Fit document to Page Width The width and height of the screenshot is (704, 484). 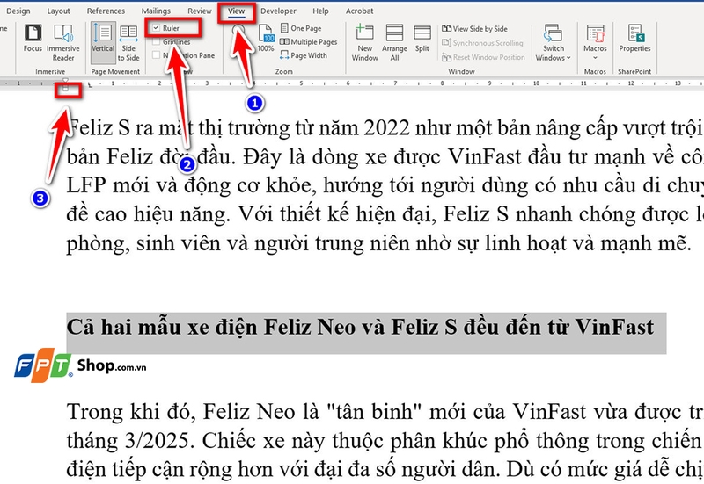(x=304, y=55)
